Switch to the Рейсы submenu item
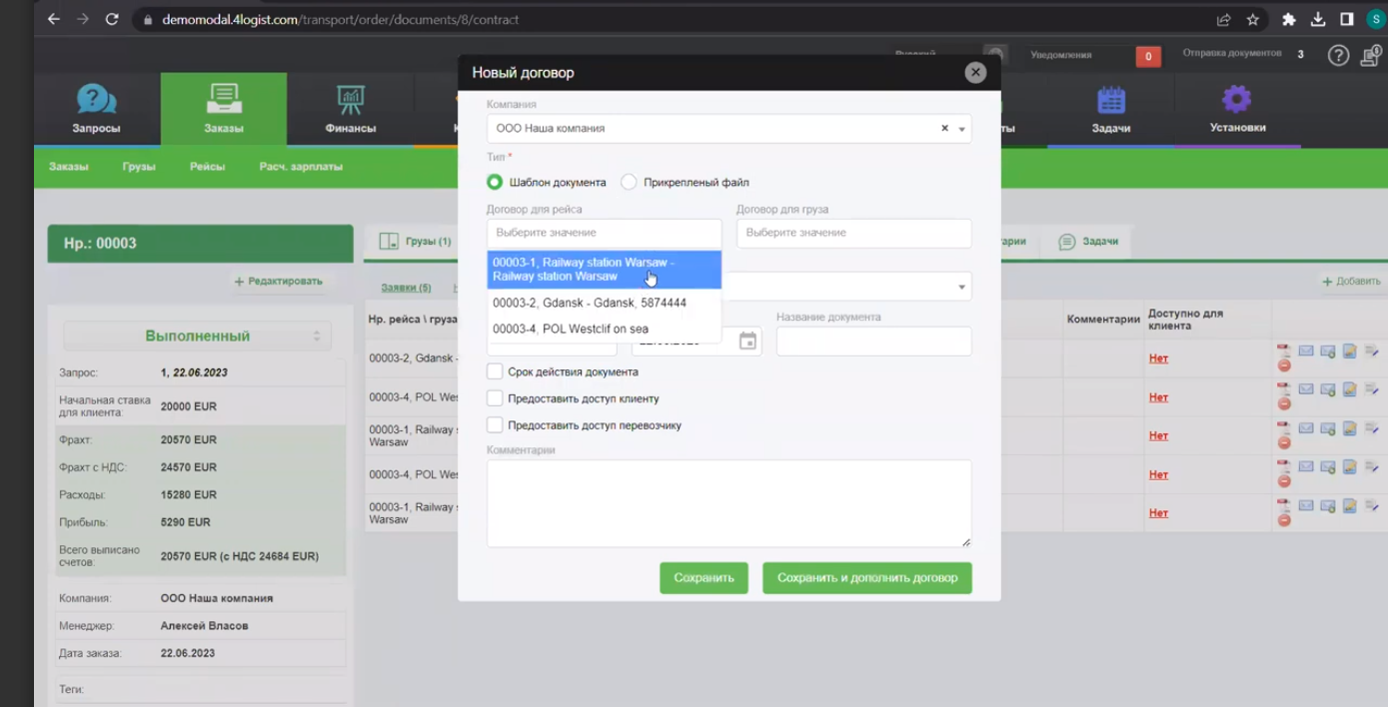 [x=207, y=167]
